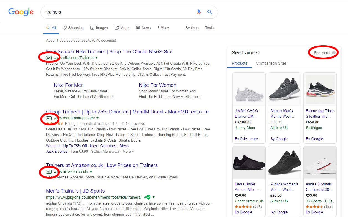Screen dimensions: 348x217
Task: Open the Jack & Jones link
Action: click(x=57, y=151)
